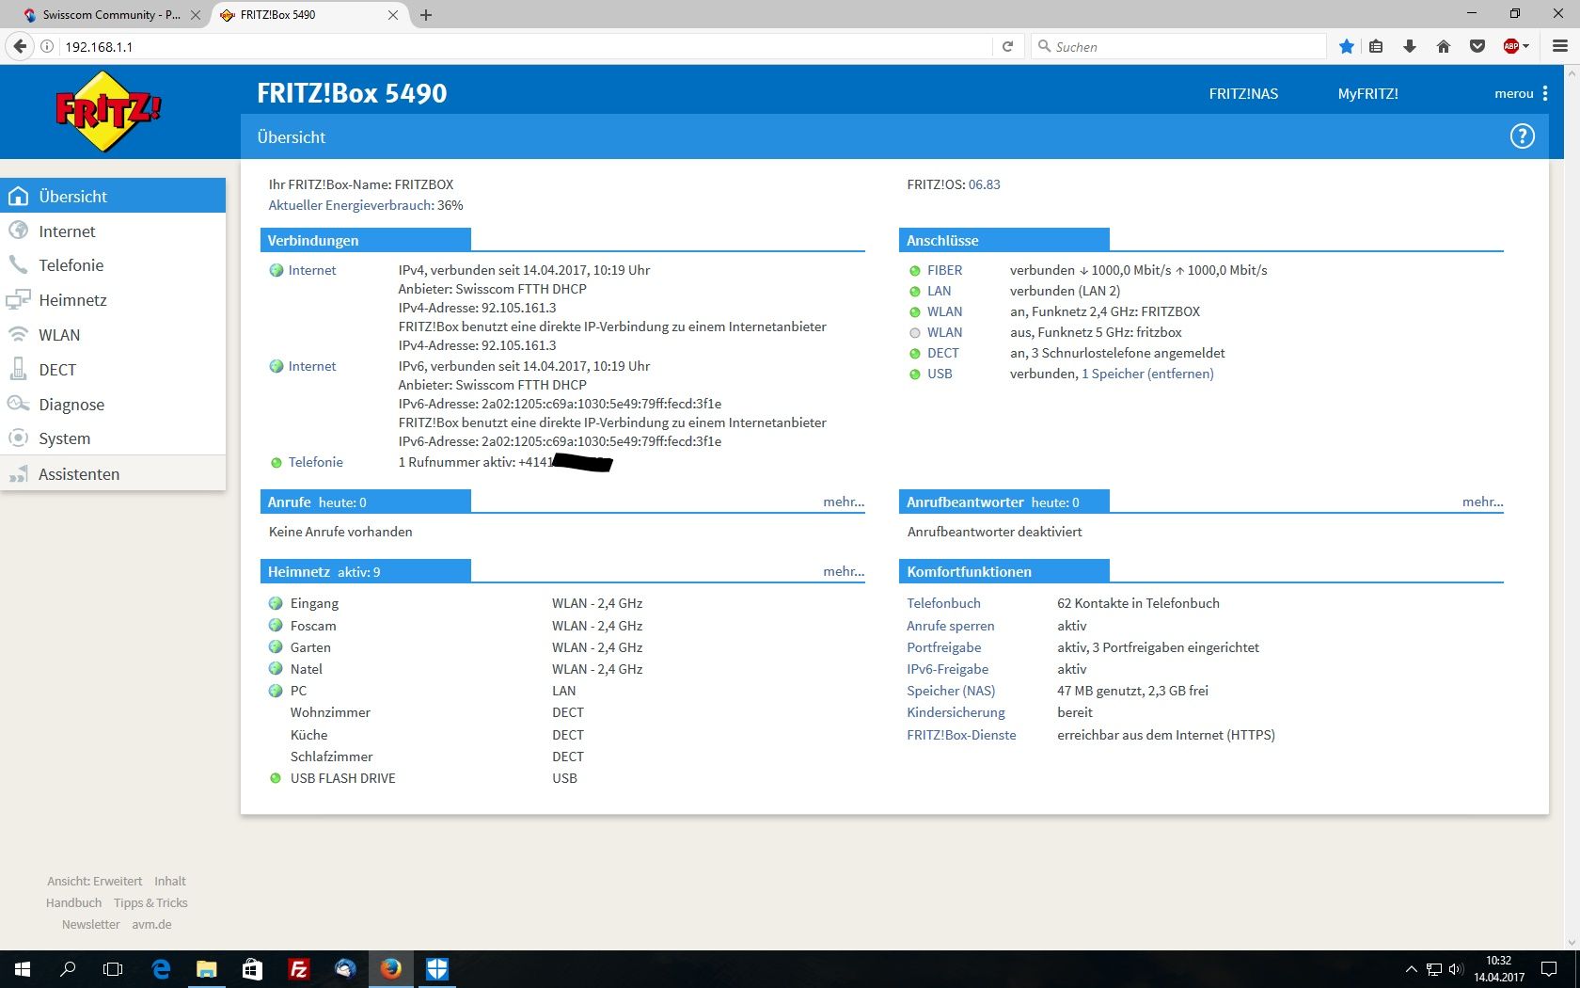Close the FRITZ!Box 5490 tab
Image resolution: width=1580 pixels, height=988 pixels.
click(393, 15)
